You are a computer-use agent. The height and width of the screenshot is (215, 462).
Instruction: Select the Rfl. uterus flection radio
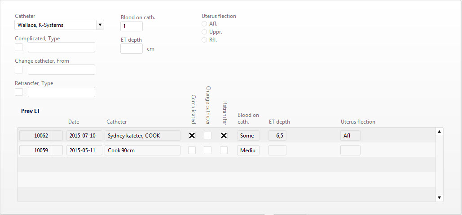coord(205,40)
